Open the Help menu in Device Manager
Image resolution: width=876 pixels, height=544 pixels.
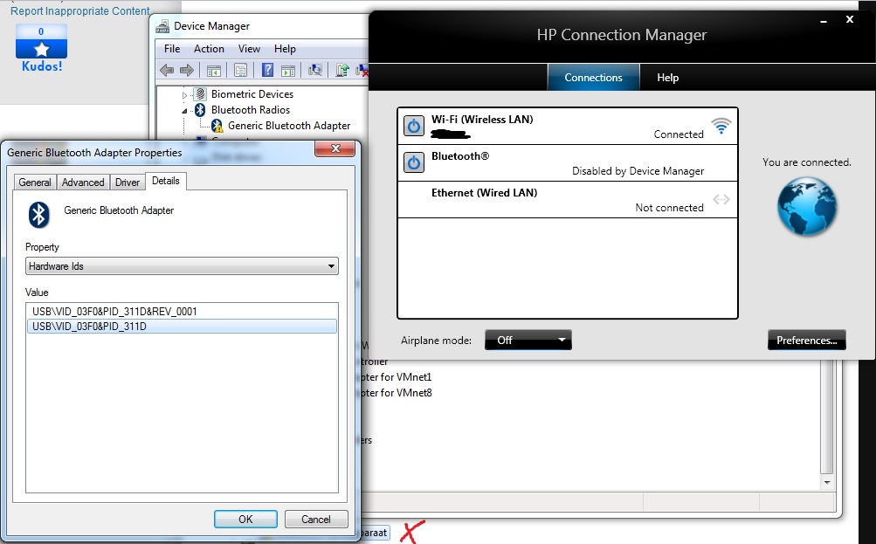(x=285, y=49)
